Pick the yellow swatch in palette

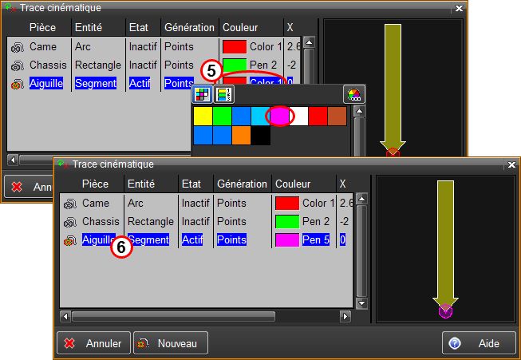[203, 117]
